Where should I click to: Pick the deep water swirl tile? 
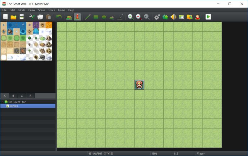pos(23,32)
